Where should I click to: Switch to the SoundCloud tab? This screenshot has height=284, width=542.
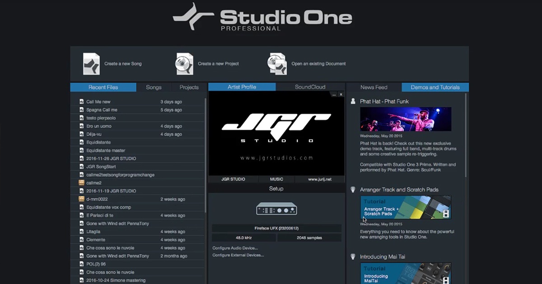[310, 87]
